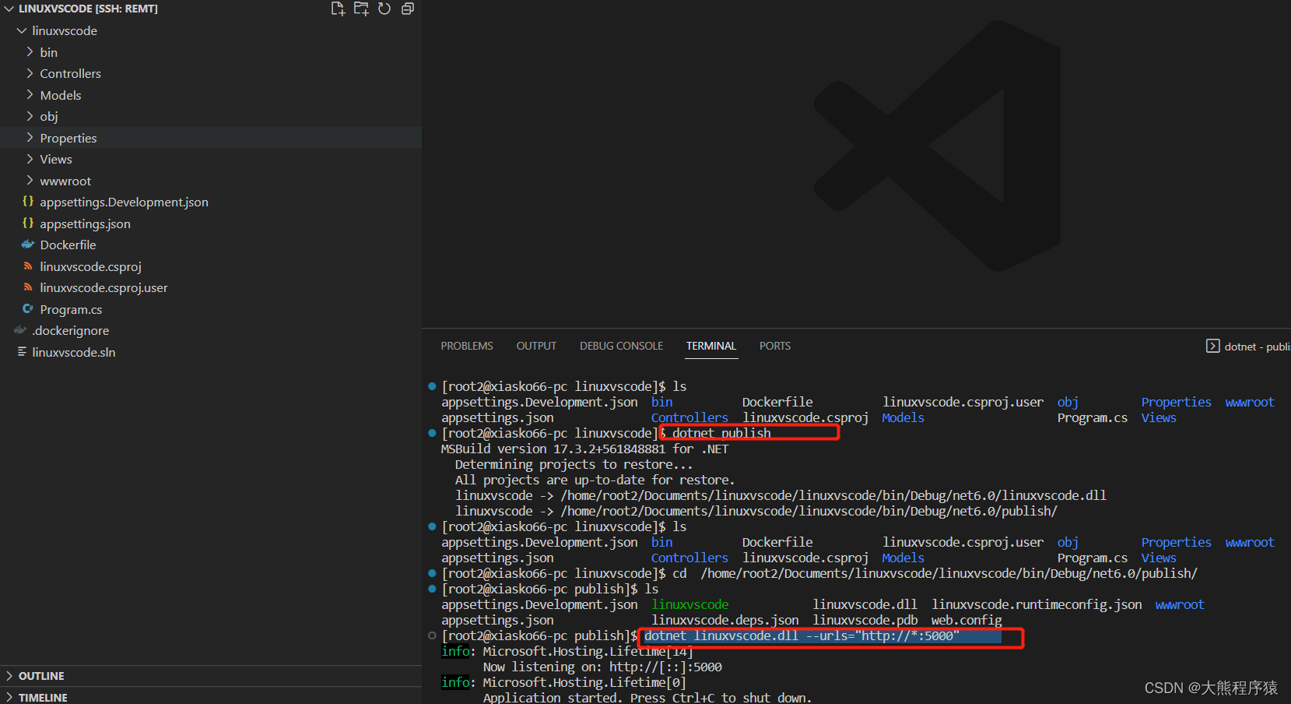Image resolution: width=1291 pixels, height=704 pixels.
Task: Click the curly braces icon of appsettings.Development.json
Action: 28,202
